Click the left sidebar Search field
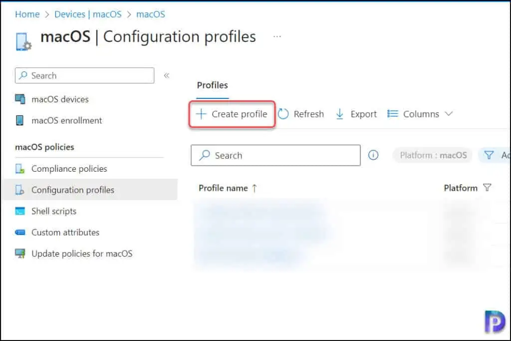This screenshot has height=341, width=511. point(84,75)
